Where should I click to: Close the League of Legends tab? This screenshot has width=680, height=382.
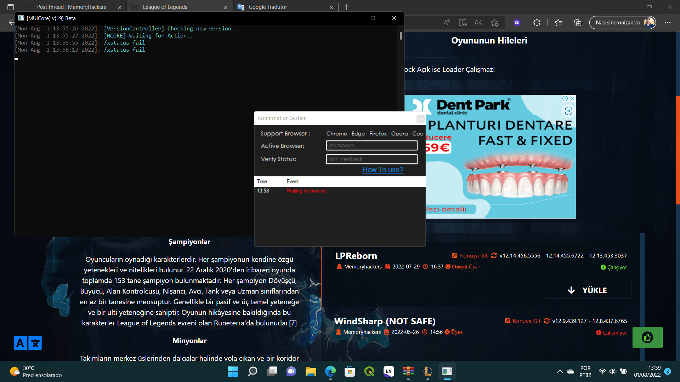click(x=226, y=7)
